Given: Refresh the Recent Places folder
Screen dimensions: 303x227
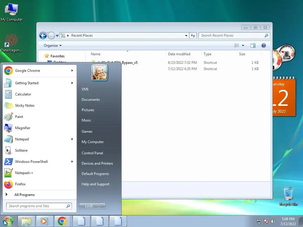Looking at the screenshot, I should [193, 35].
